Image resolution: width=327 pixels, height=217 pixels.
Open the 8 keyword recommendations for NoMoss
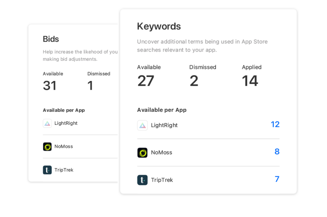point(277,152)
